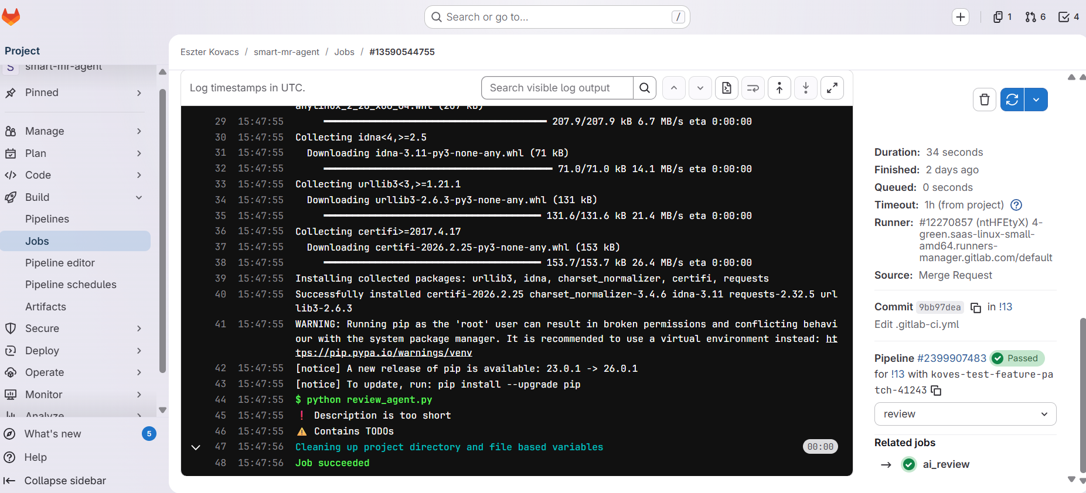The width and height of the screenshot is (1086, 493).
Task: Click the Pinned pin icon
Action: (x=11, y=93)
